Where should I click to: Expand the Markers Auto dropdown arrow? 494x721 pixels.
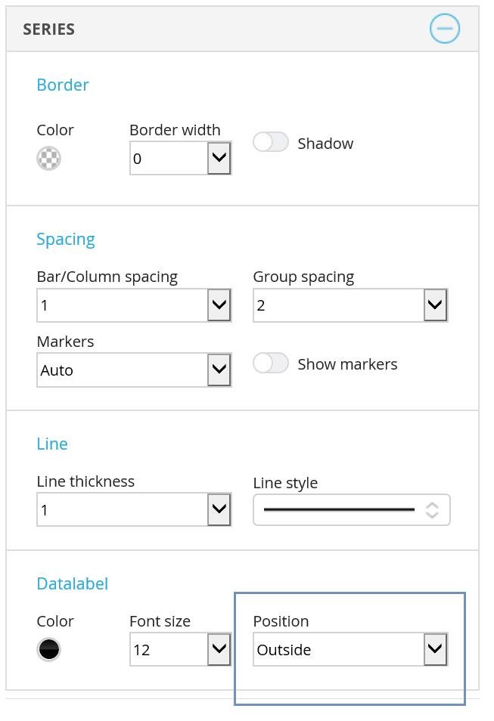point(219,370)
